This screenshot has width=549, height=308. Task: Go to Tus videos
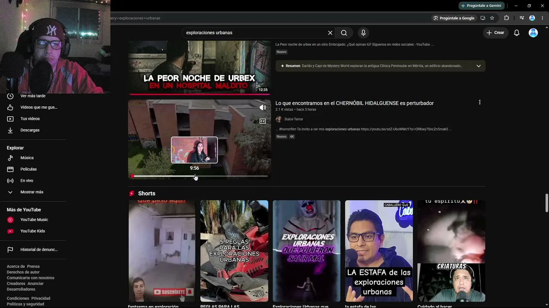coord(30,119)
